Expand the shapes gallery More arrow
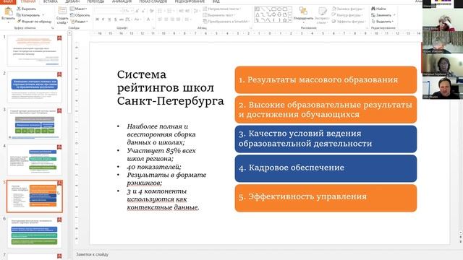Viewport: 463px width, 260px height. [x=290, y=20]
